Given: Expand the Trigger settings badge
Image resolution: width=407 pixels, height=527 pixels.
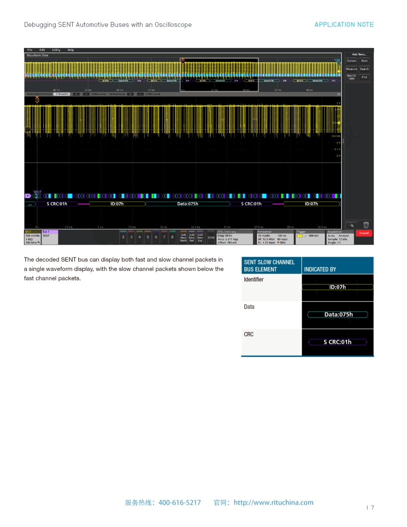Looking at the screenshot, I should click(x=309, y=237).
